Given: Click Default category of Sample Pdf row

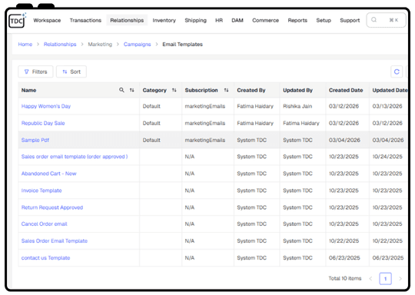Looking at the screenshot, I should pyautogui.click(x=151, y=140).
